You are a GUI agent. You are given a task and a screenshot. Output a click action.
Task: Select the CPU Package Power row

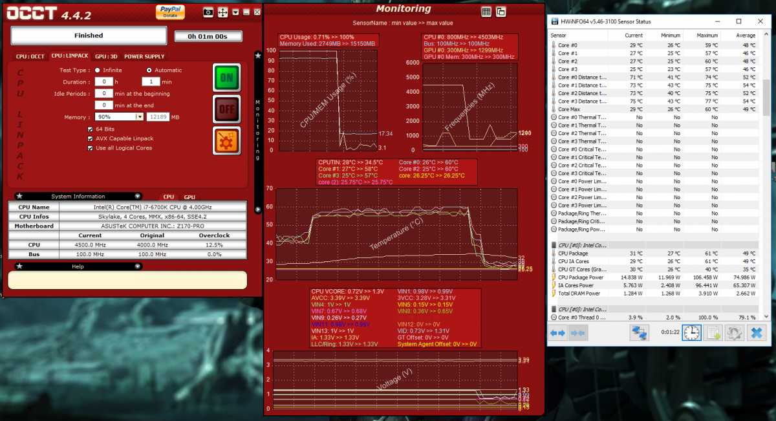(x=654, y=277)
